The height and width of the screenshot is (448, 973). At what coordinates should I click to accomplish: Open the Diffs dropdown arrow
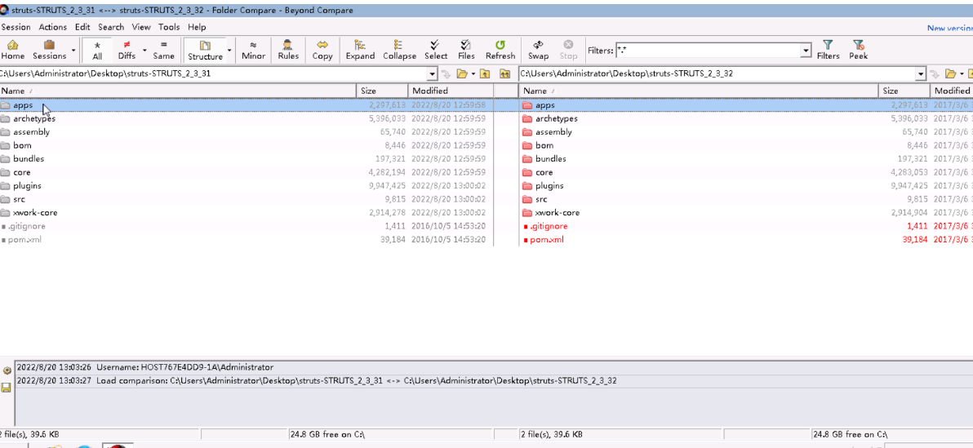click(144, 50)
